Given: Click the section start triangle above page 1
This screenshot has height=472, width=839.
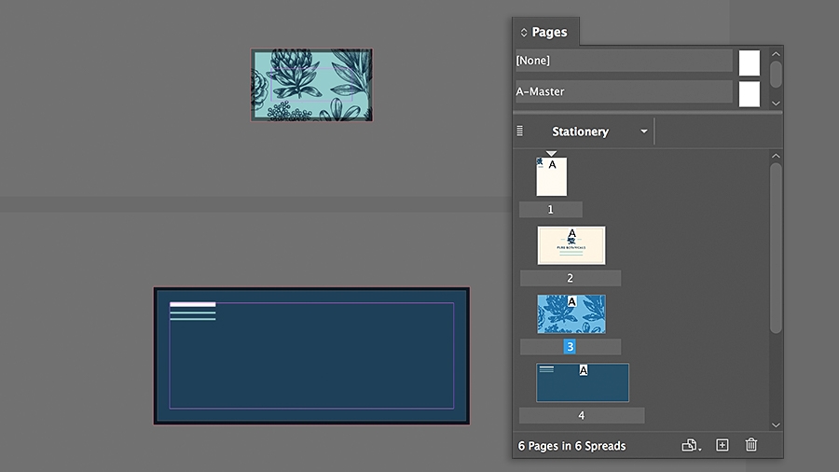Looking at the screenshot, I should tap(552, 154).
